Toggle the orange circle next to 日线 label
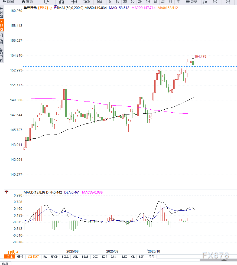The width and height of the screenshot is (237, 265). pyautogui.click(x=51, y=8)
